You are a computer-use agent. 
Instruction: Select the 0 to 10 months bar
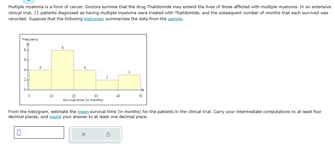(40, 80)
